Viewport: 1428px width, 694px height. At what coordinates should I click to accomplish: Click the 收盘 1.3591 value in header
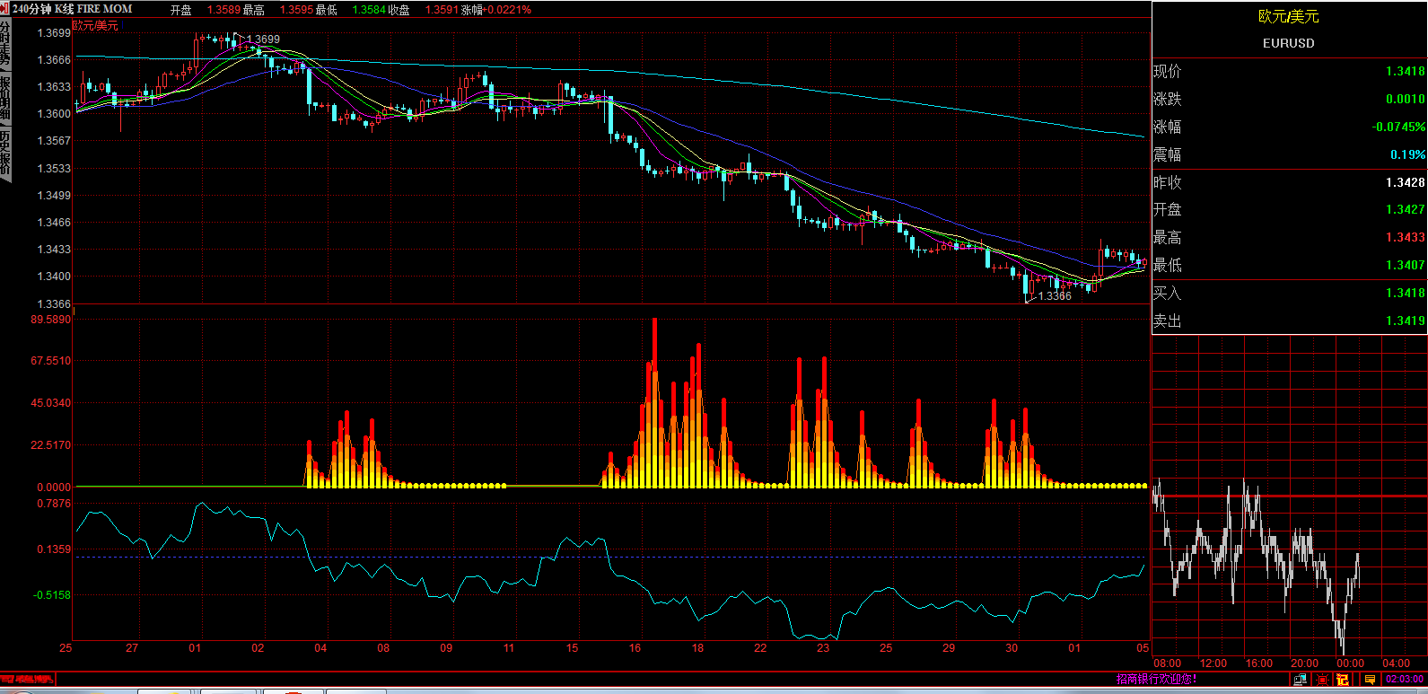pyautogui.click(x=441, y=10)
